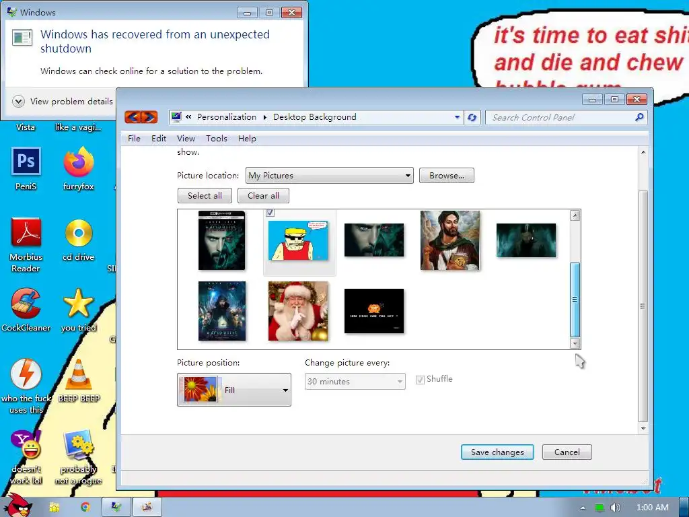This screenshot has width=689, height=517.
Task: Click the Clear all button
Action: coord(263,196)
